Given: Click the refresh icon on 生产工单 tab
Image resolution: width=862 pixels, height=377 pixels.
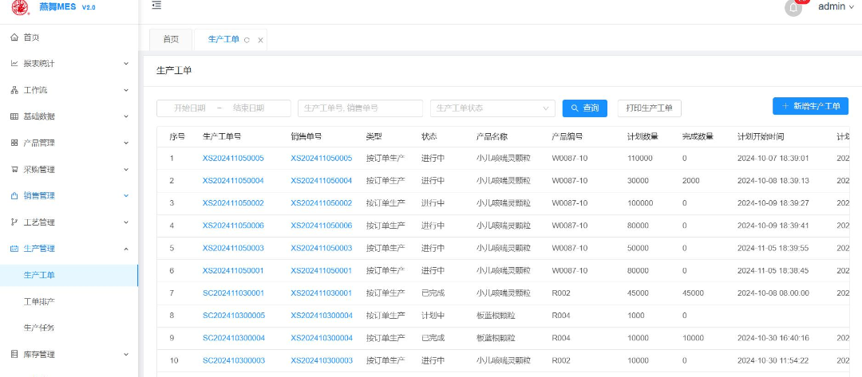Looking at the screenshot, I should pyautogui.click(x=247, y=40).
